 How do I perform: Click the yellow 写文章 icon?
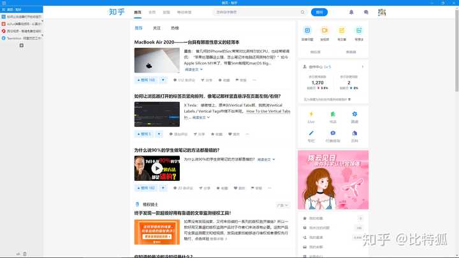pyautogui.click(x=342, y=31)
